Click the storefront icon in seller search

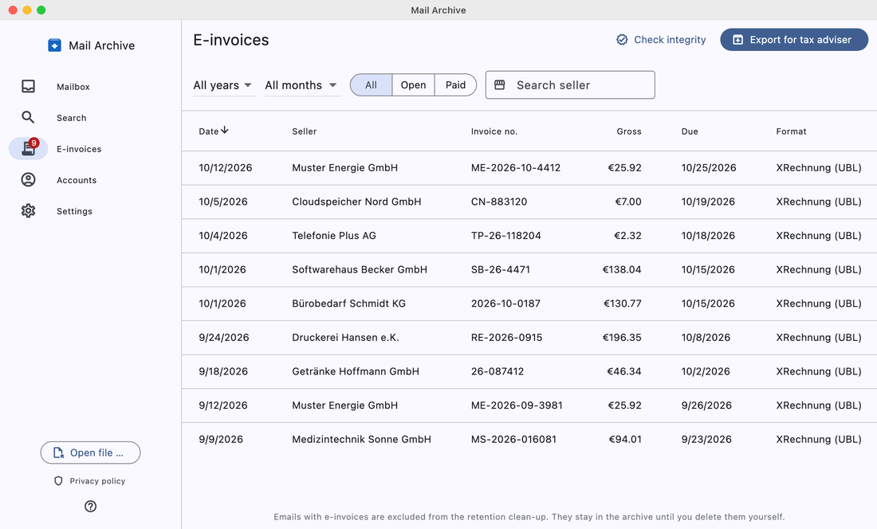(x=499, y=85)
